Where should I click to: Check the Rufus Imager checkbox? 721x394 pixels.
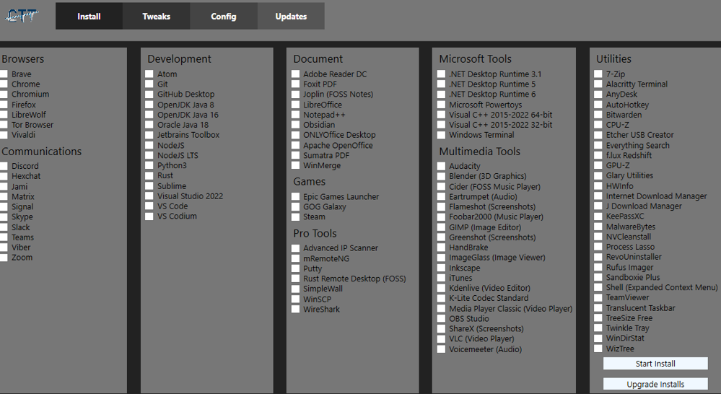(598, 267)
